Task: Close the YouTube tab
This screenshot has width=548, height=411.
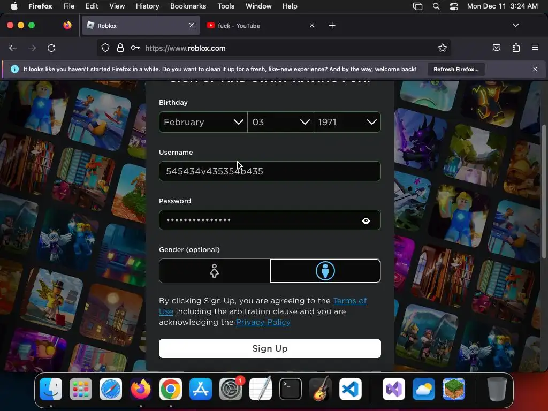Action: click(312, 25)
